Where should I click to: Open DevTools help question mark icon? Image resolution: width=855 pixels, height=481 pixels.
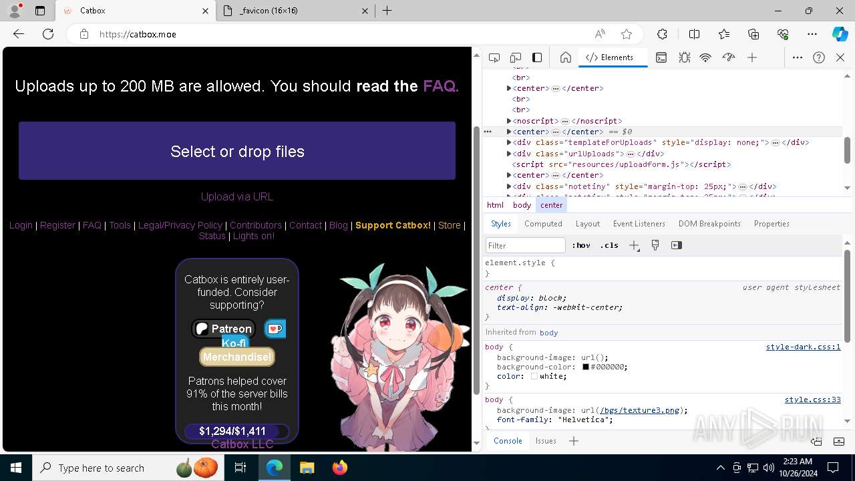click(819, 57)
